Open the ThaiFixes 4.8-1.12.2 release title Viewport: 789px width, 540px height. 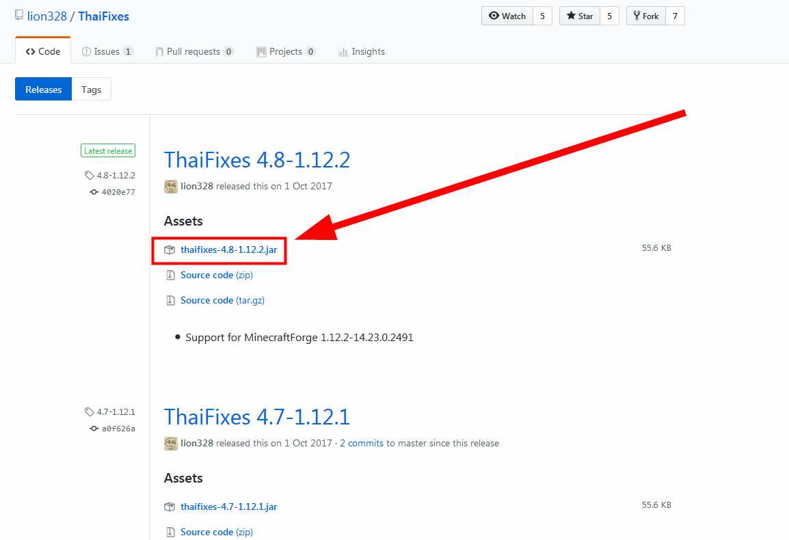point(257,160)
